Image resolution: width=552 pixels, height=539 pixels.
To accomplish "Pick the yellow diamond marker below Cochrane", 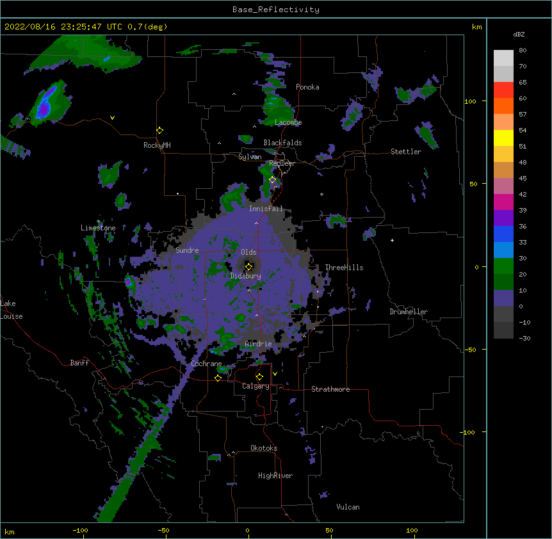I will coord(218,378).
